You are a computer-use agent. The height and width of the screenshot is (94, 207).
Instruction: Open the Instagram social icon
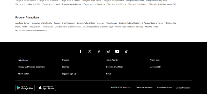point(108,51)
